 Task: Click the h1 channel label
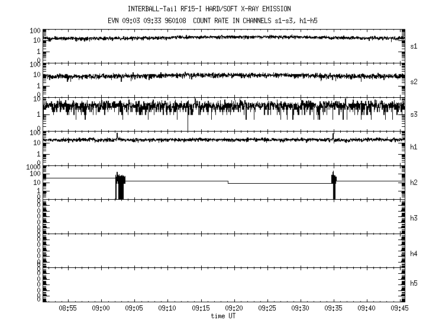414,147
